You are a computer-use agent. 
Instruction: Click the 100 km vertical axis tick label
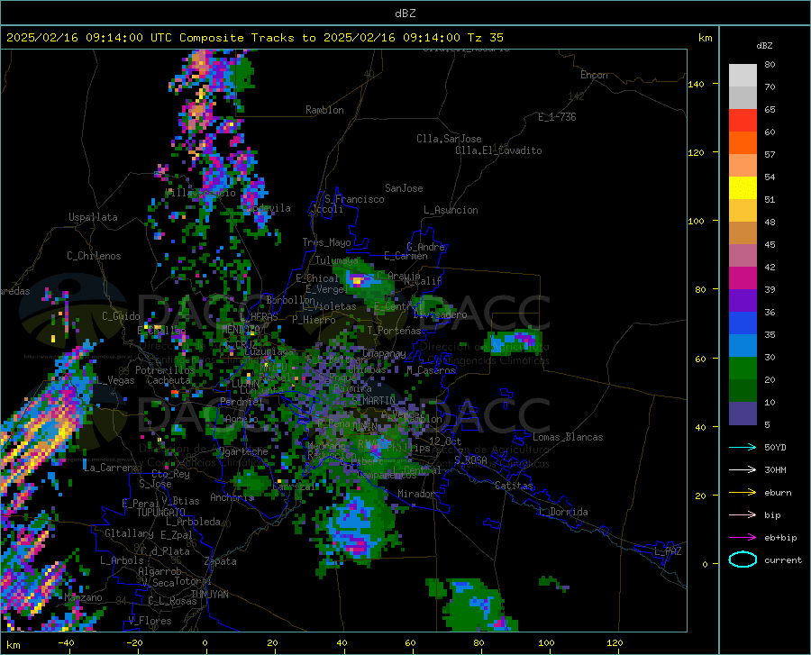[x=697, y=221]
